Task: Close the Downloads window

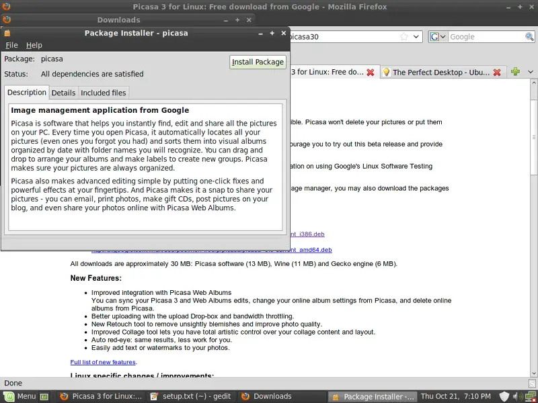Action: point(249,20)
